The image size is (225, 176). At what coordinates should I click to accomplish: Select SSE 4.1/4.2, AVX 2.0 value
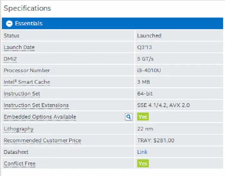(x=163, y=105)
